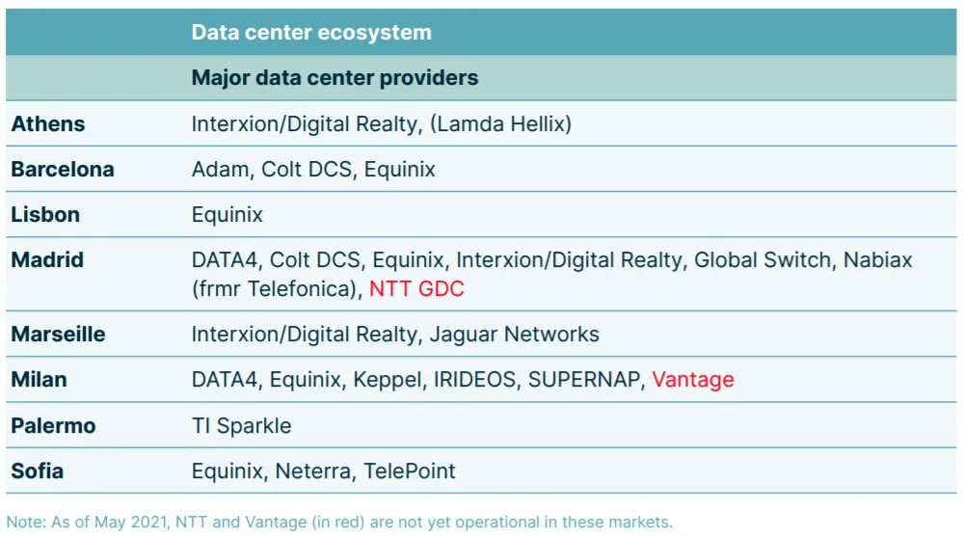Click 'Equinix, Neterra, TelePoint' providers cell
The height and width of the screenshot is (537, 964).
point(323,471)
